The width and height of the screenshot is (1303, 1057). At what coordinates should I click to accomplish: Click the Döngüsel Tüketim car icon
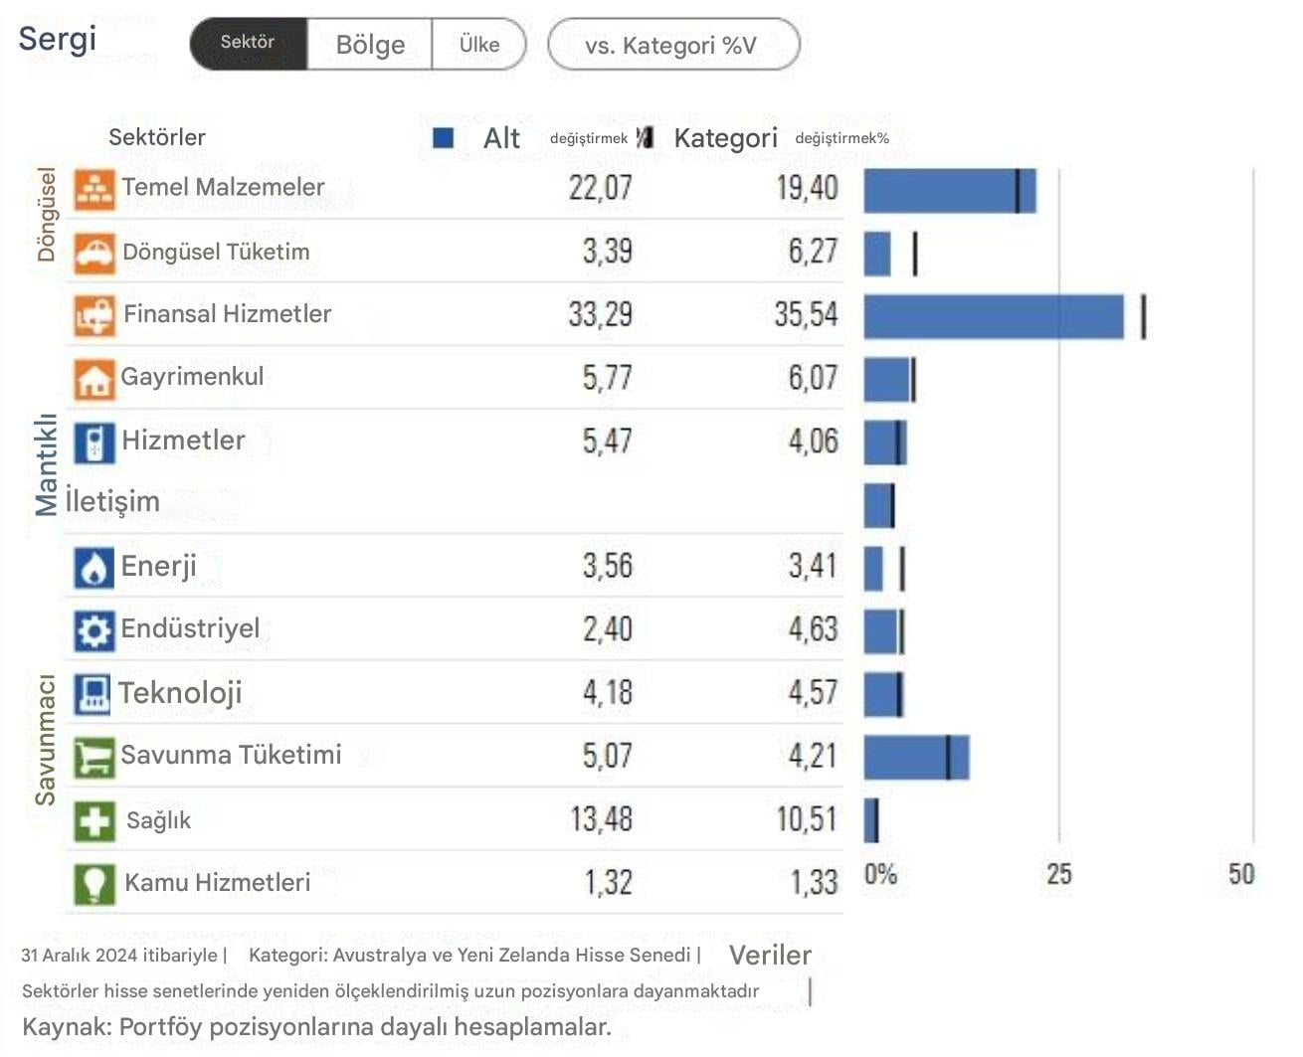tap(94, 254)
